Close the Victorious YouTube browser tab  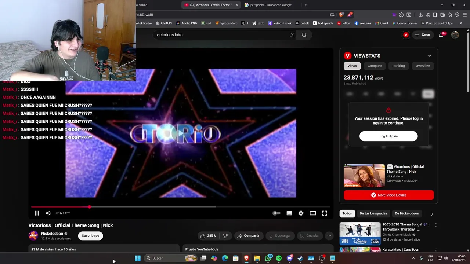236,5
